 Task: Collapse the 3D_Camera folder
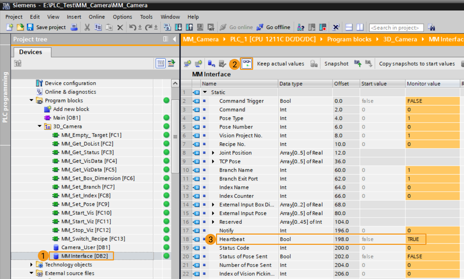[39, 127]
